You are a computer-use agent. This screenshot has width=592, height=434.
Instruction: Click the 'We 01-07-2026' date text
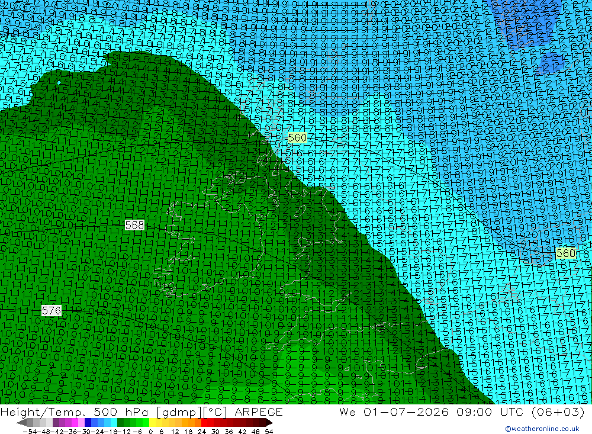coord(394,412)
